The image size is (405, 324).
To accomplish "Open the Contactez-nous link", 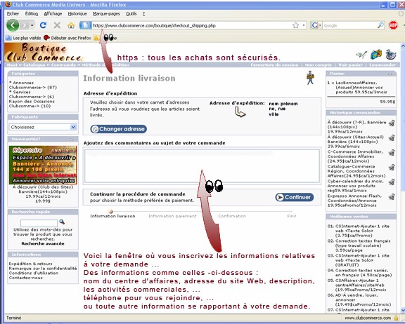I will [25, 278].
